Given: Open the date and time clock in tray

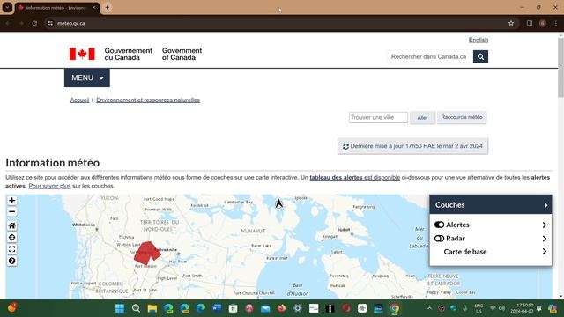Looking at the screenshot, I should [x=523, y=308].
